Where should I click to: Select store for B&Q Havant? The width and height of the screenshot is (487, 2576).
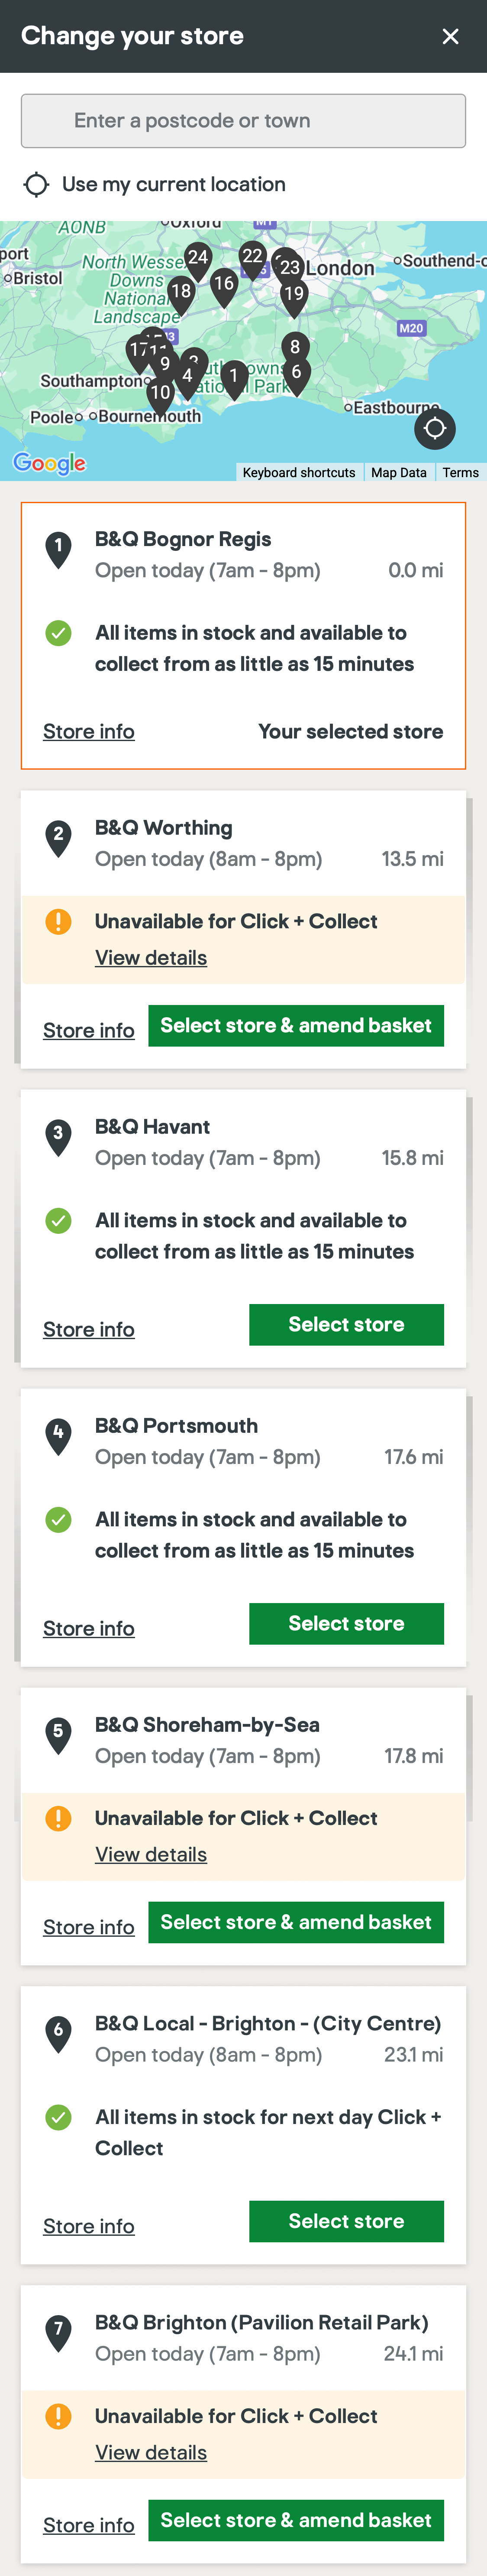point(346,1324)
